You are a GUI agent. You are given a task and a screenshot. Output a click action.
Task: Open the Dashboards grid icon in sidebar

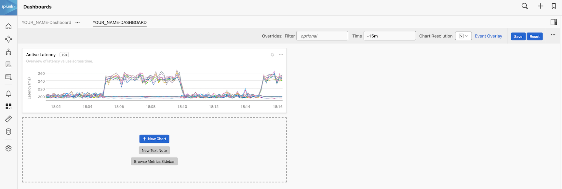[8, 106]
